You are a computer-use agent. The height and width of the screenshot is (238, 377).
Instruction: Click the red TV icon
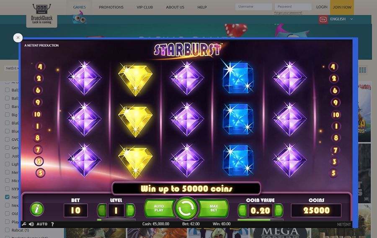tap(323, 20)
